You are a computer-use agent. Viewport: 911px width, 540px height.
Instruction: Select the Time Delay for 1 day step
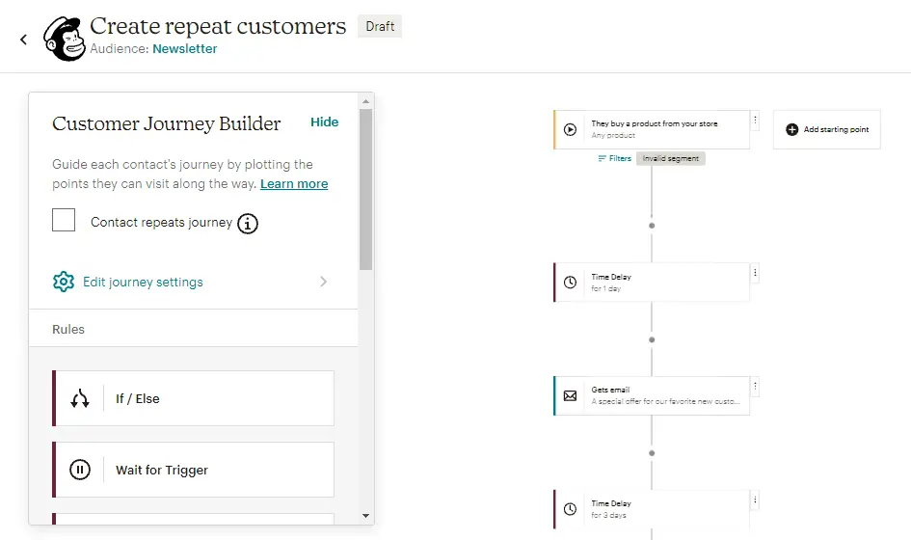coord(652,283)
